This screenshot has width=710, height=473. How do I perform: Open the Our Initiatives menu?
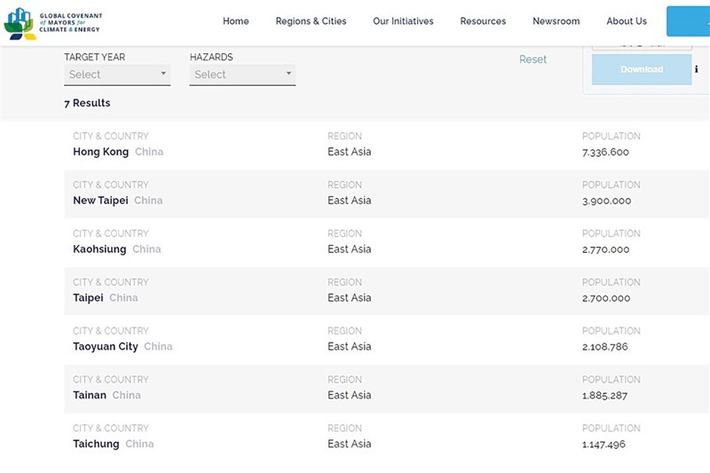403,21
